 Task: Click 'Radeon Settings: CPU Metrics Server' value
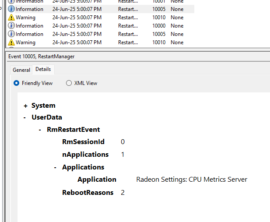[192, 180]
